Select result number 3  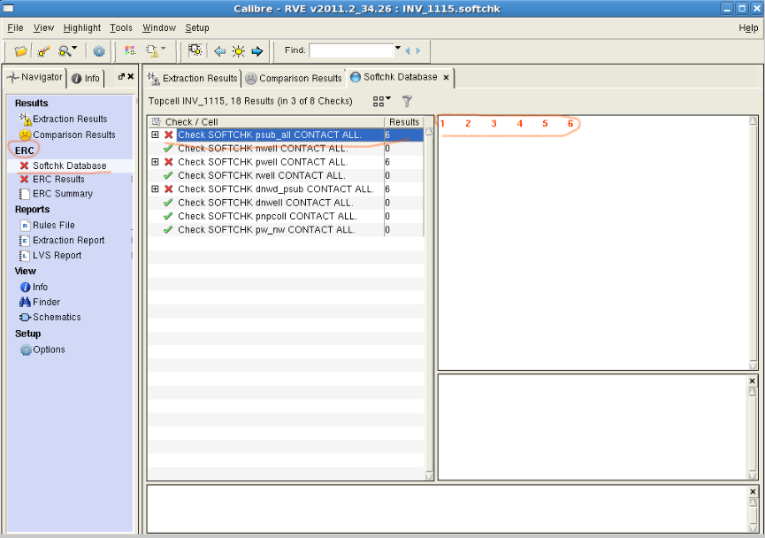(x=493, y=124)
